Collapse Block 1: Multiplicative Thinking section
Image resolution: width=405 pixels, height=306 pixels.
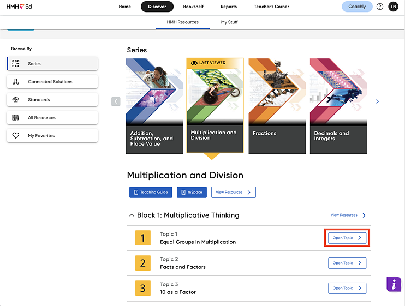click(132, 215)
